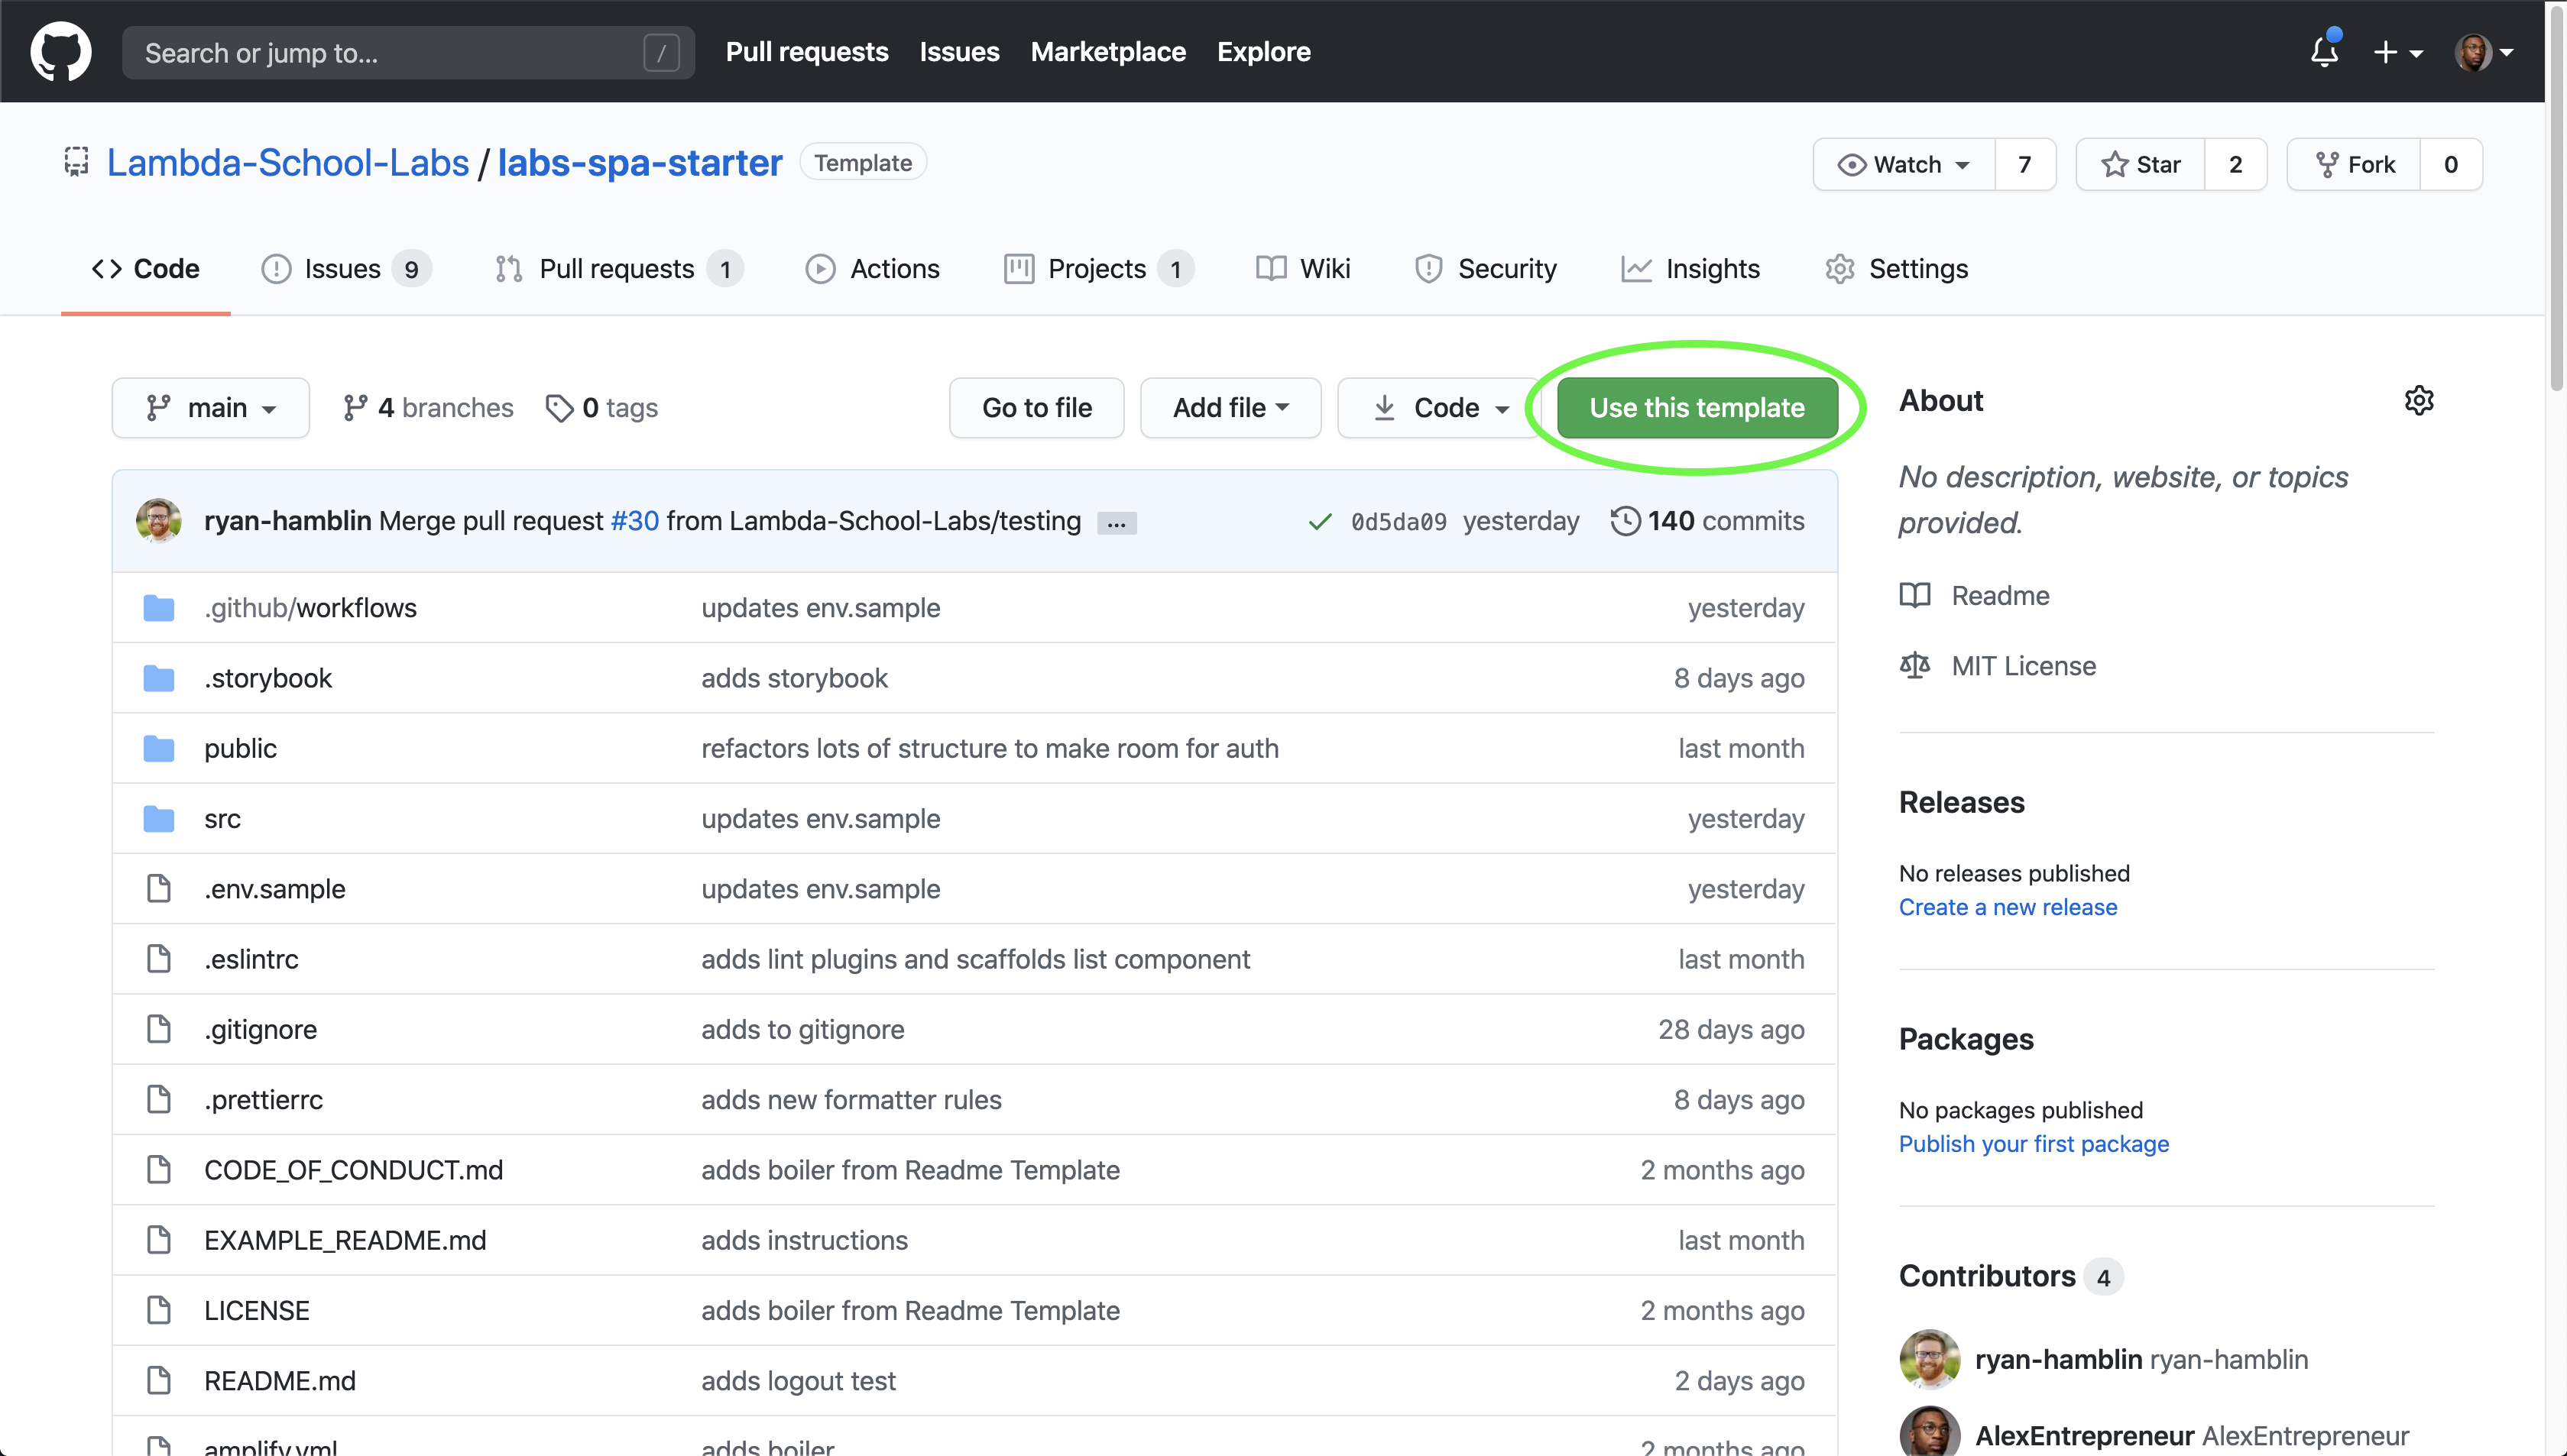Switch to the repository Pull requests tab
Viewport: 2567px width, 1456px height.
pos(619,268)
